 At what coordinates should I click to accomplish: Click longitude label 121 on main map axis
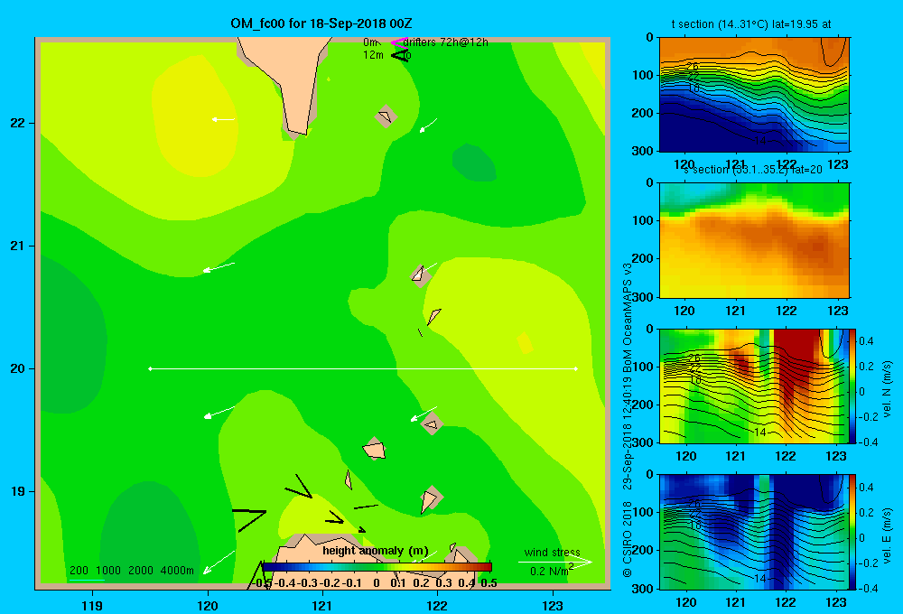pyautogui.click(x=322, y=605)
